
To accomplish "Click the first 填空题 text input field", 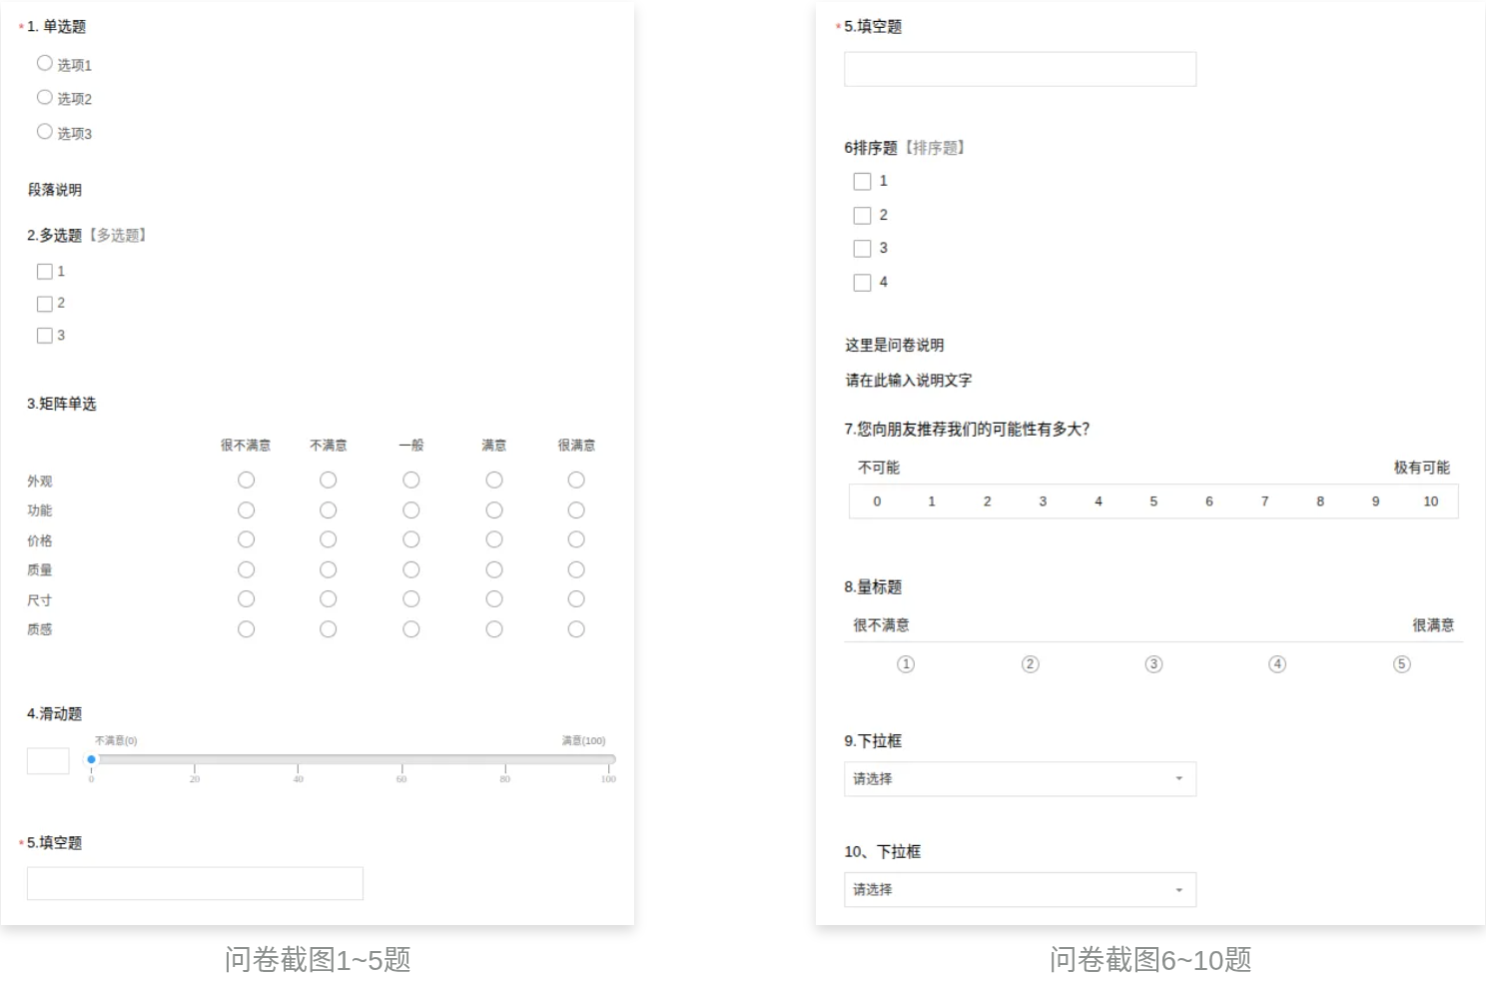I will [195, 883].
